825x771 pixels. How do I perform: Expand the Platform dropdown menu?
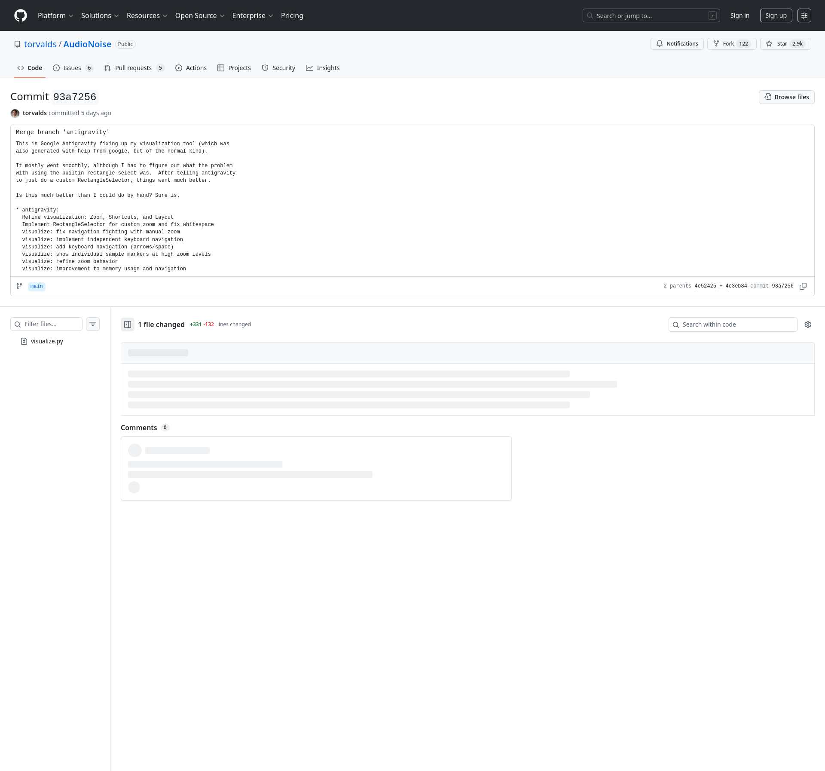pos(55,15)
